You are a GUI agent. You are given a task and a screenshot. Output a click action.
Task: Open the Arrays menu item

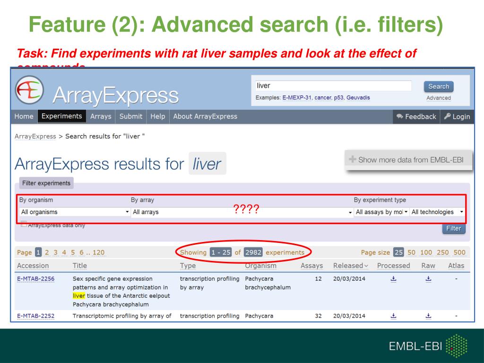101,116
